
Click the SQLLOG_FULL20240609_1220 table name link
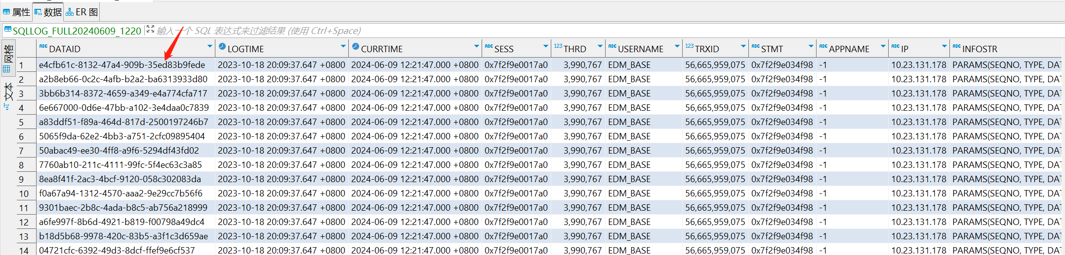(x=77, y=31)
